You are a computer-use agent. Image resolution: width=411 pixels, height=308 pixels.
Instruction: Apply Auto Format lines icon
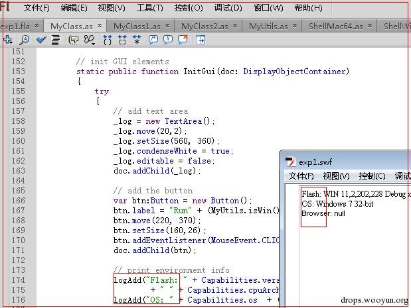(55, 40)
